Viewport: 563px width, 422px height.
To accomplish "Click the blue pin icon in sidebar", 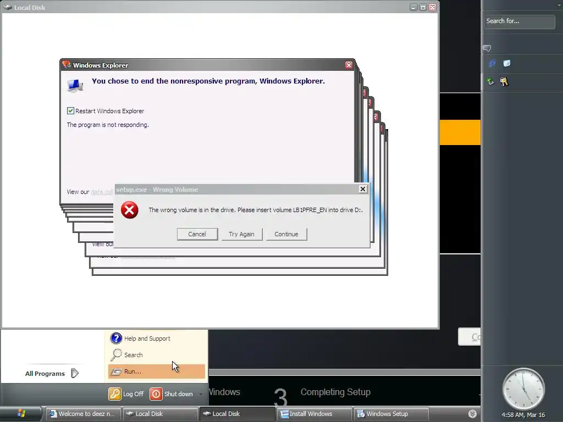I will [492, 64].
